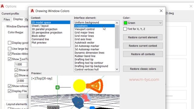Select Autotrack vector element
Viewport: 194px width, 109px height.
coord(95,43)
